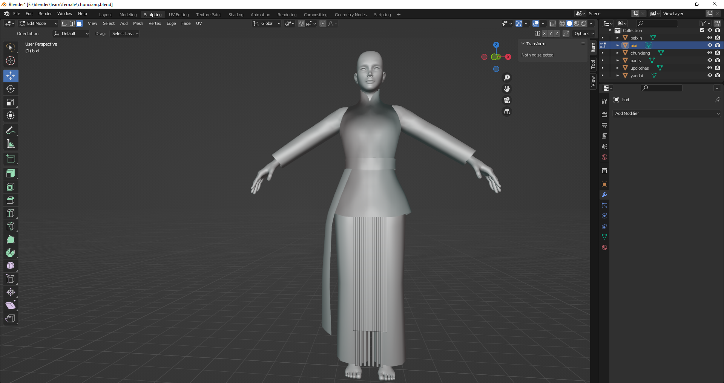Choose the Scale tool
The width and height of the screenshot is (724, 383).
pyautogui.click(x=11, y=102)
